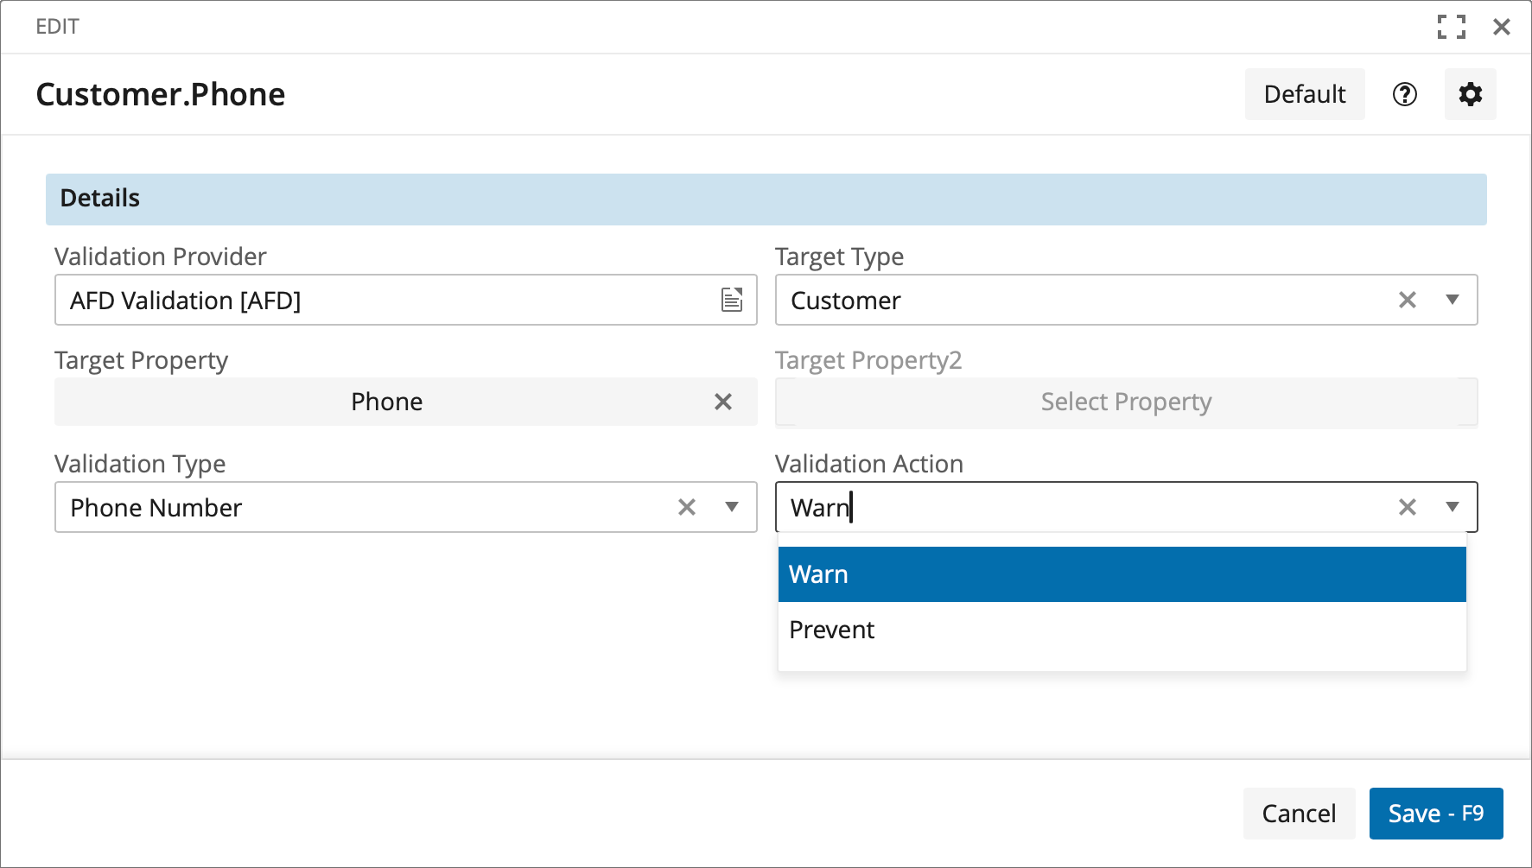Cancel editing the validation rule
Viewport: 1532px width, 868px height.
coord(1299,814)
